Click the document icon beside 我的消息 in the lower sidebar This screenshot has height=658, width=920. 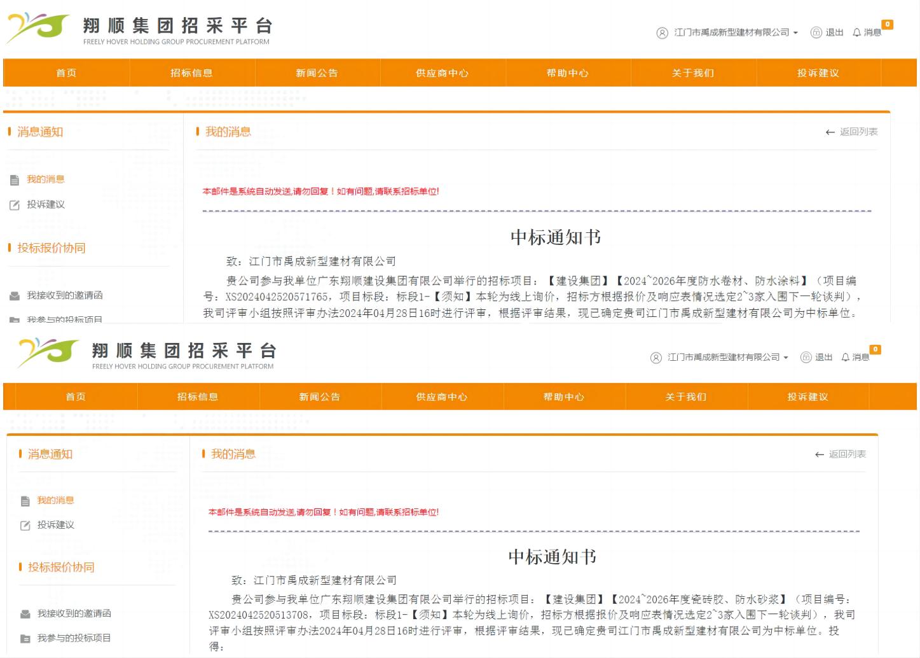pyautogui.click(x=25, y=501)
